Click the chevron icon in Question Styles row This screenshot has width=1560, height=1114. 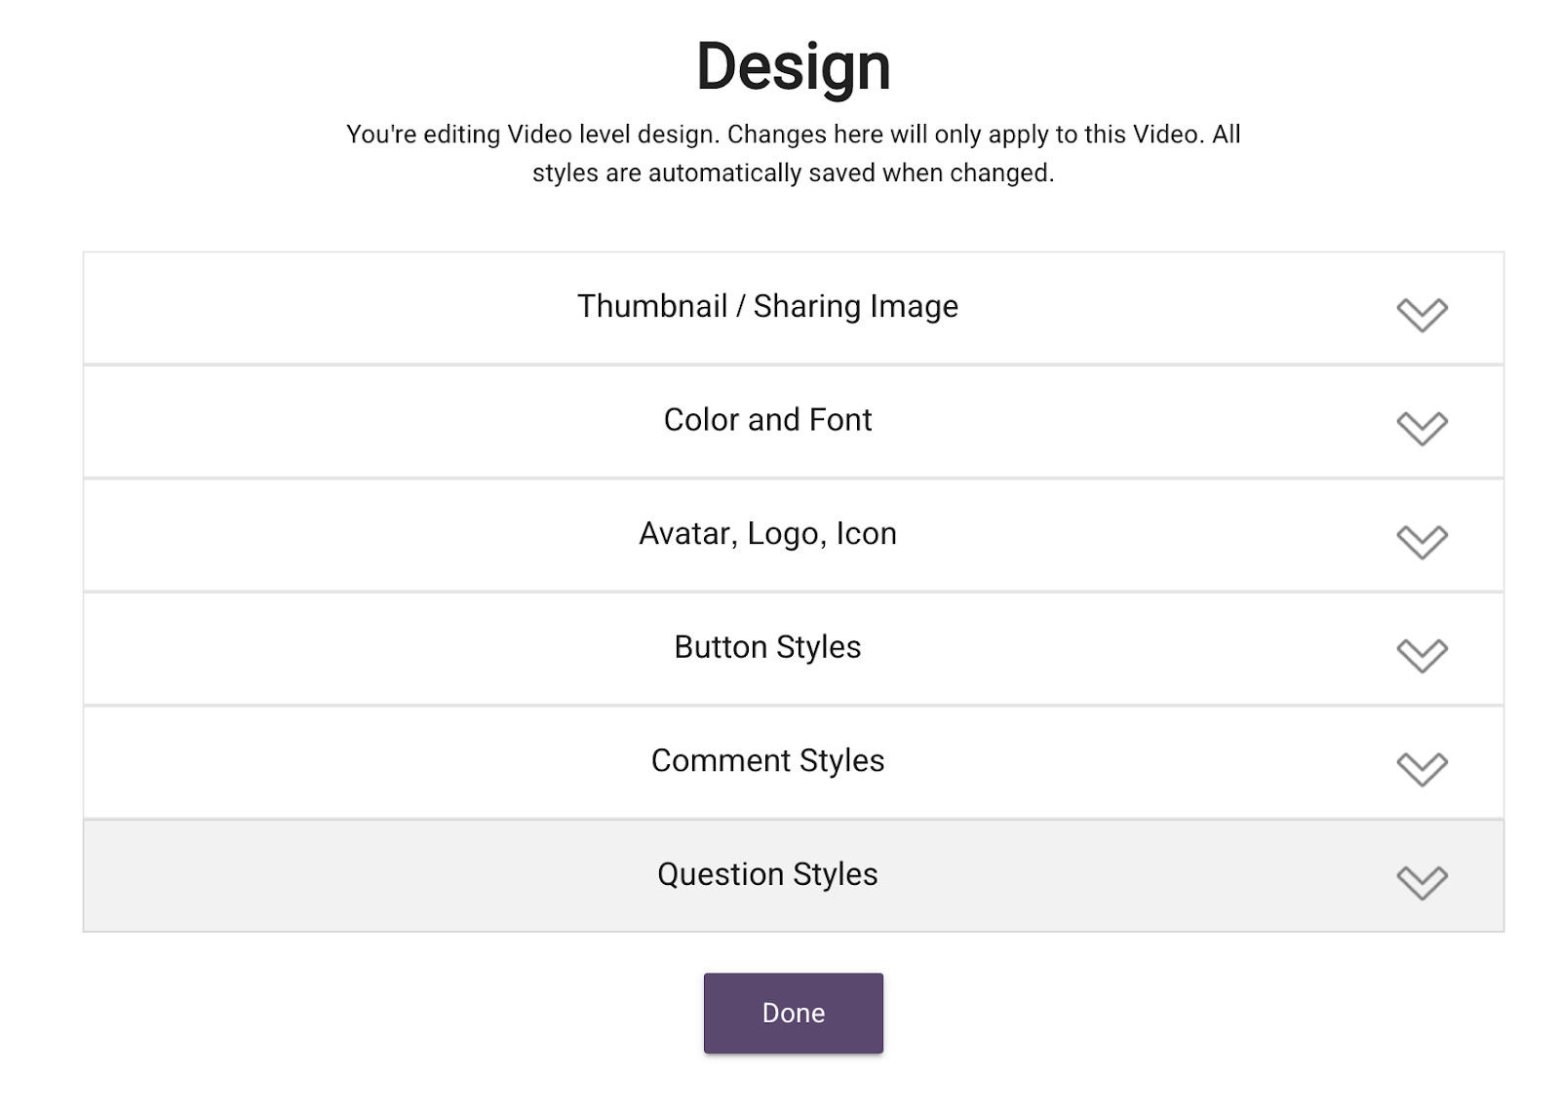tap(1422, 882)
